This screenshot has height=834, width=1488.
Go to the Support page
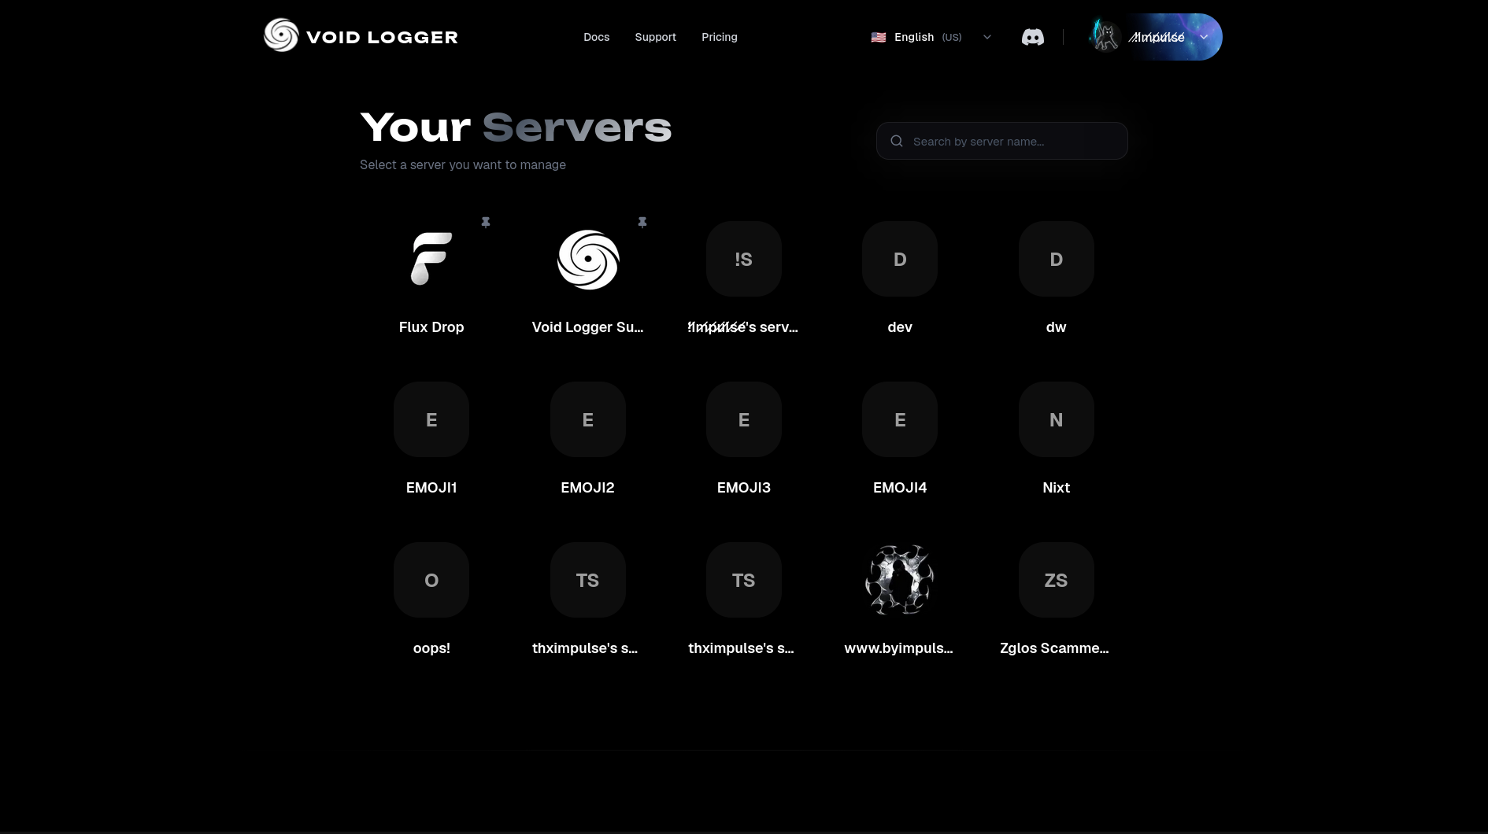(655, 37)
